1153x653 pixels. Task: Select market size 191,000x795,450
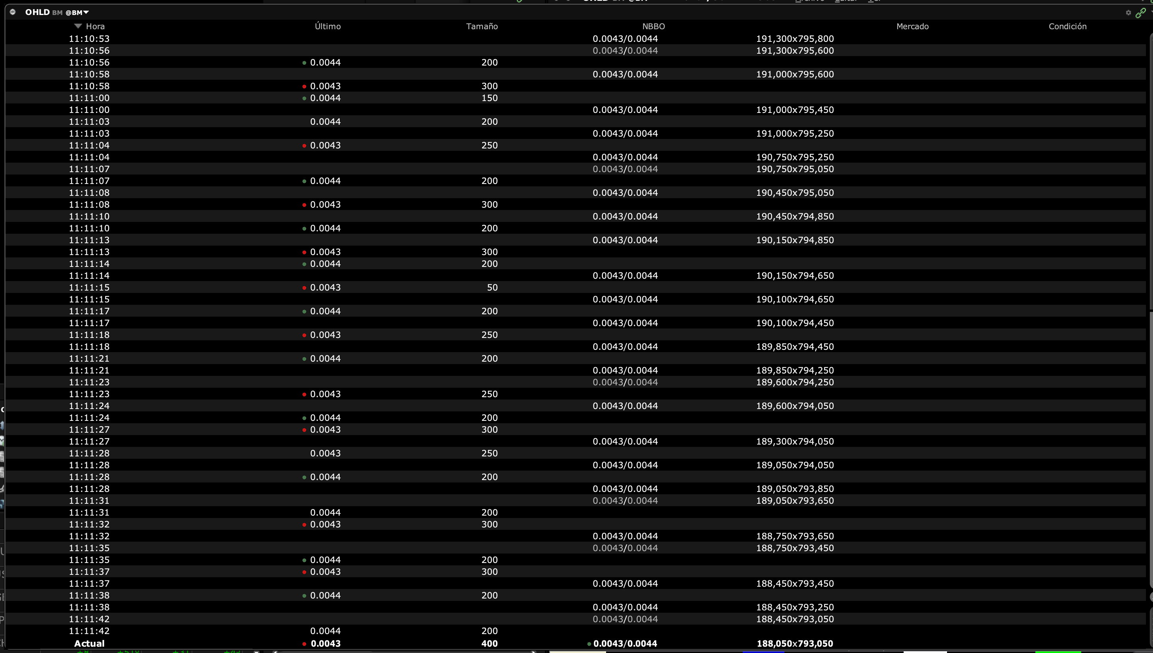click(x=794, y=110)
